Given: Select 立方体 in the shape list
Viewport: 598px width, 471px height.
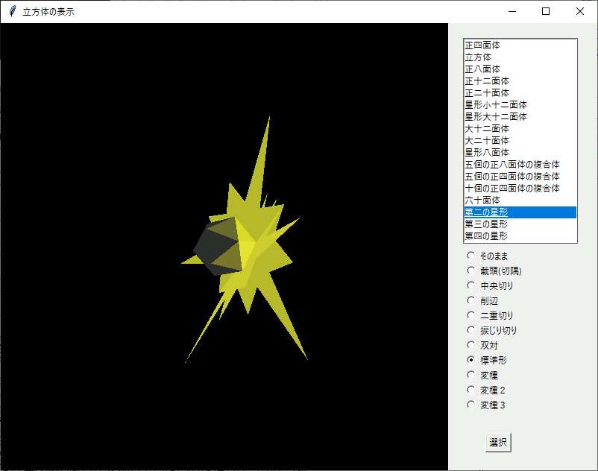Looking at the screenshot, I should [520, 57].
